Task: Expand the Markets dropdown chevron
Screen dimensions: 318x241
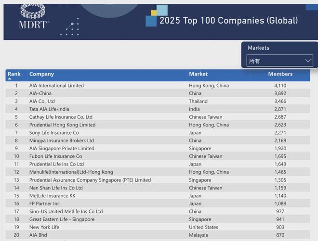Action: pyautogui.click(x=308, y=61)
